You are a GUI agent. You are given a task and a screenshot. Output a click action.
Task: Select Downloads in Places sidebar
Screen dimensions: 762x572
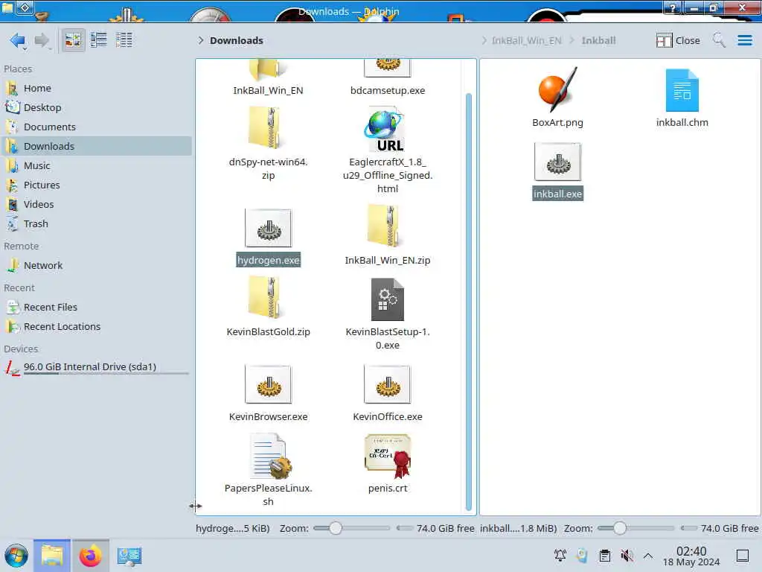pyautogui.click(x=96, y=146)
